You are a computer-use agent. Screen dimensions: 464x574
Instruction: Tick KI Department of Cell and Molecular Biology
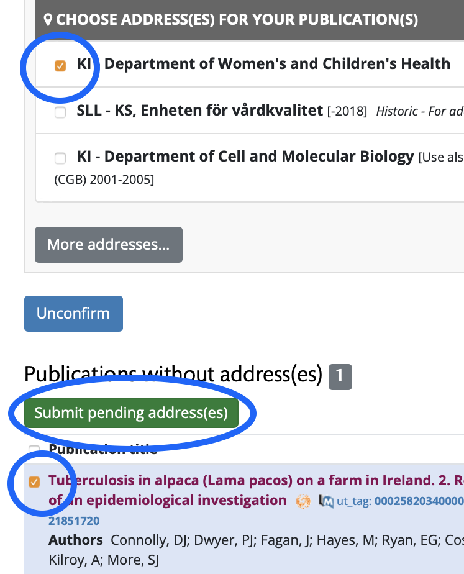pyautogui.click(x=60, y=158)
